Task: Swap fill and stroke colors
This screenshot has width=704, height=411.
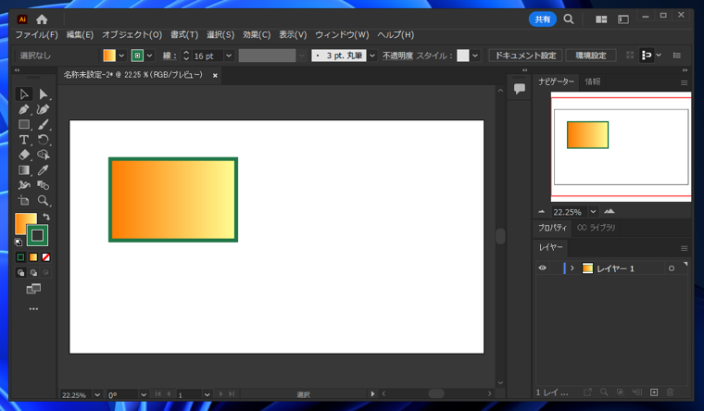Action: (46, 217)
